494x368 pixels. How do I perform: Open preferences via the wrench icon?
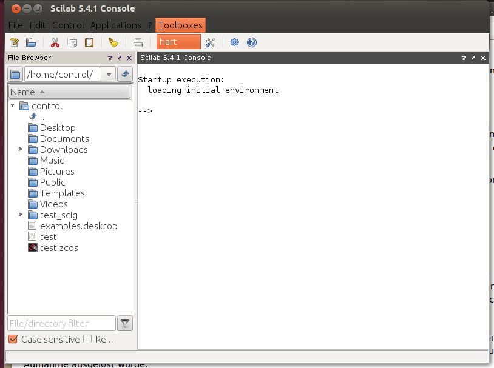coord(210,42)
